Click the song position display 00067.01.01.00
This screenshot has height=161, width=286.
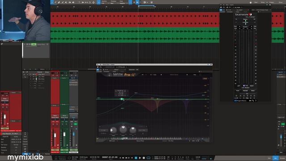[x=109, y=157]
